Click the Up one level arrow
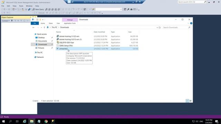The width and height of the screenshot is (221, 124). 44,28
